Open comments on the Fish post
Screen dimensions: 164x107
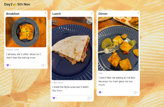click(135, 92)
